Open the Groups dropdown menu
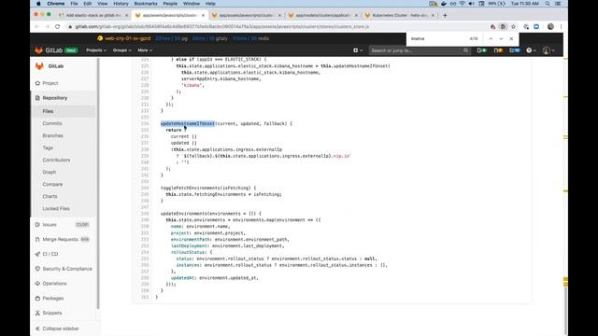 point(121,50)
